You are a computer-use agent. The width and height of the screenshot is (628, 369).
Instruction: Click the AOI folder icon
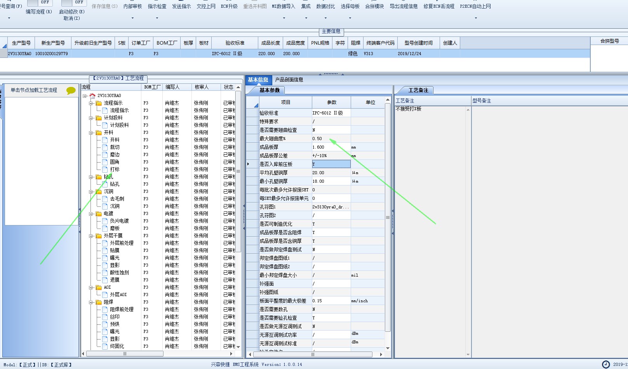(99, 287)
